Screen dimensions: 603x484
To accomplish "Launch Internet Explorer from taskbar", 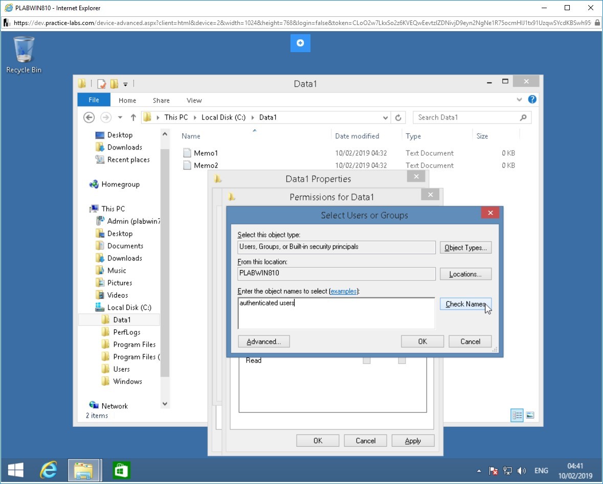I will click(49, 470).
